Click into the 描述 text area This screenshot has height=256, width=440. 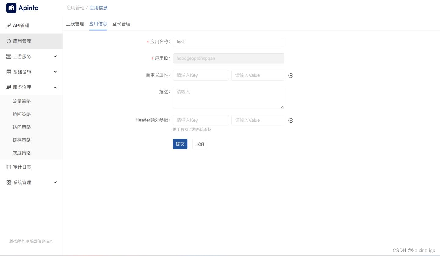[228, 98]
